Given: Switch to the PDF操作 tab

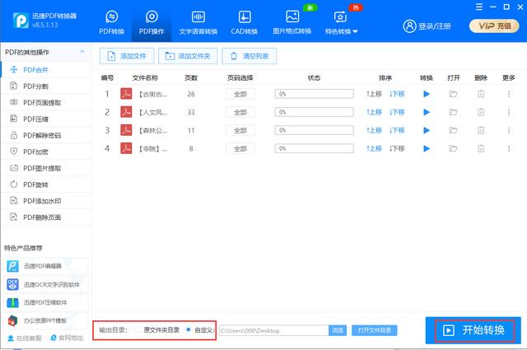Looking at the screenshot, I should click(152, 22).
